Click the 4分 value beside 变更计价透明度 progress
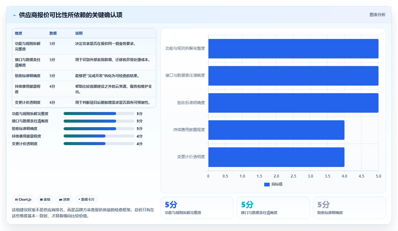The height and width of the screenshot is (231, 398). click(140, 144)
